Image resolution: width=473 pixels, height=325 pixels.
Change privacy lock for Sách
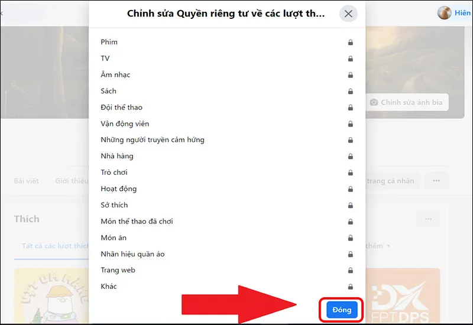[350, 91]
